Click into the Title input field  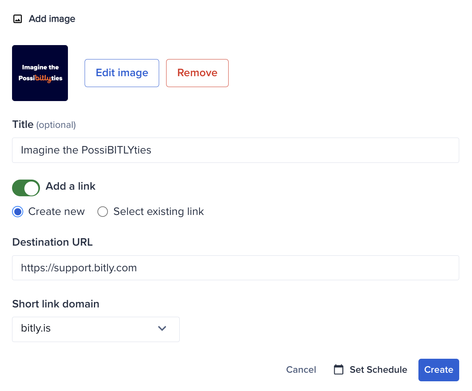coord(236,150)
